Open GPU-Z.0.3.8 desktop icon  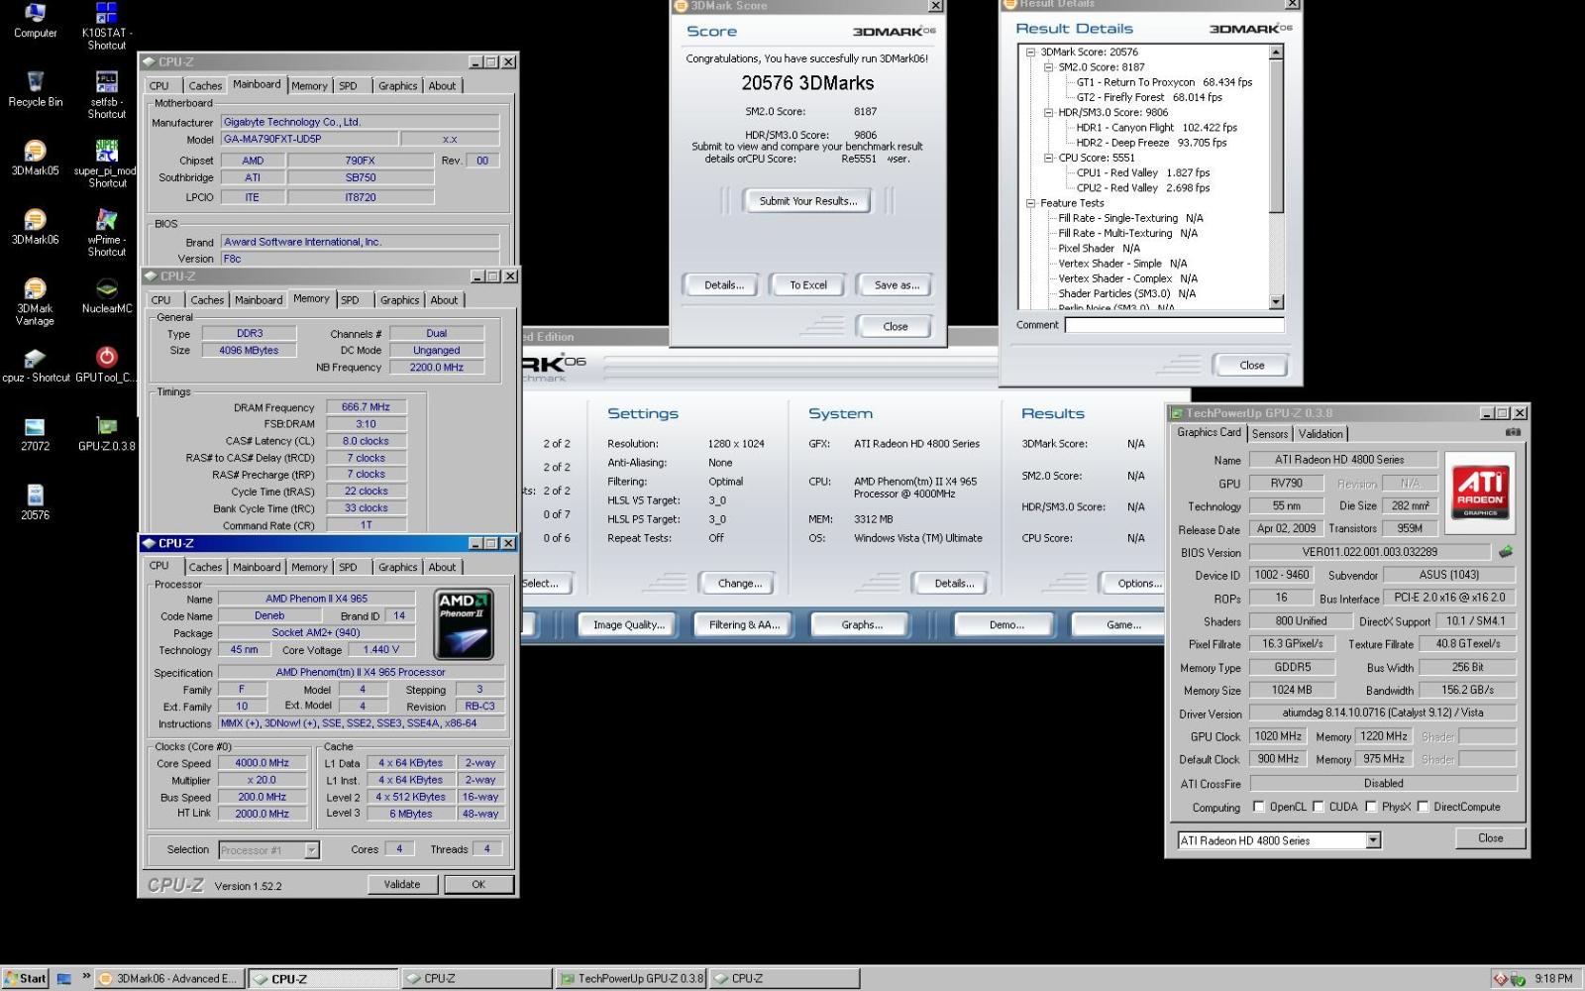click(x=106, y=434)
